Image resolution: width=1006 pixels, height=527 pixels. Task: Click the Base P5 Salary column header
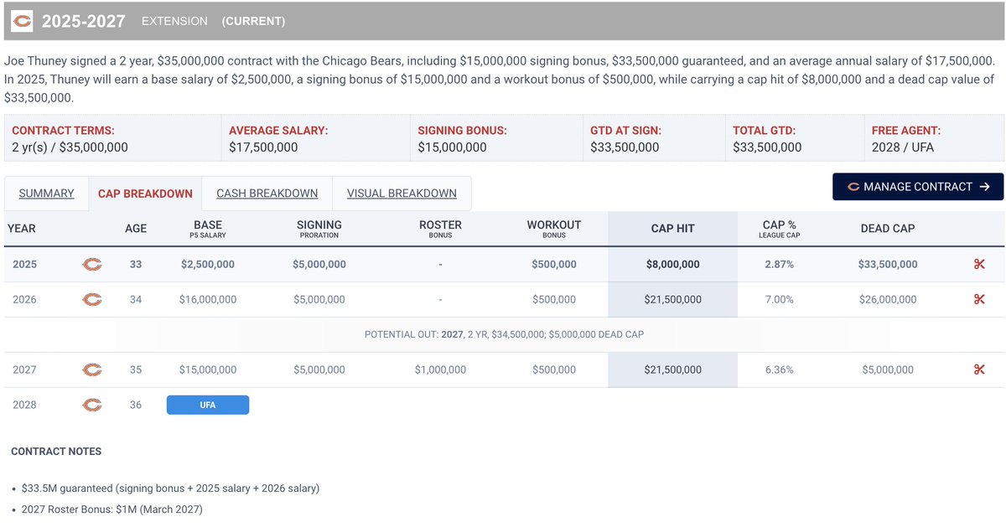(208, 230)
